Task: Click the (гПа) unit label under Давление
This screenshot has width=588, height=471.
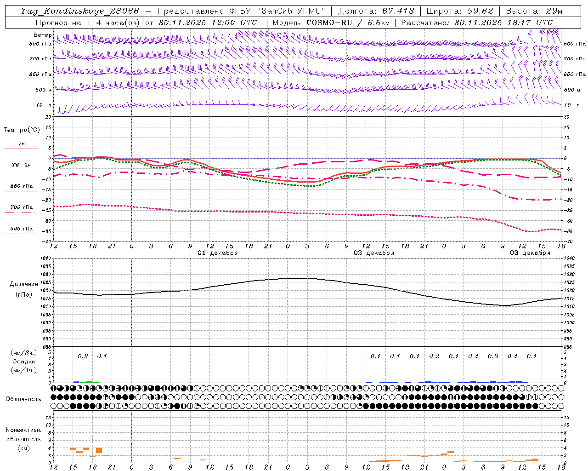Action: [24, 295]
